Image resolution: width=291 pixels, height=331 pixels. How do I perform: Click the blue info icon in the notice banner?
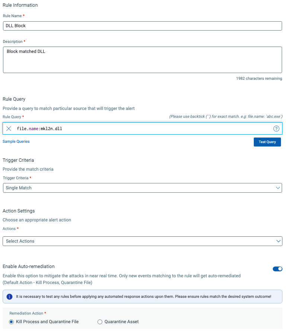[9, 297]
